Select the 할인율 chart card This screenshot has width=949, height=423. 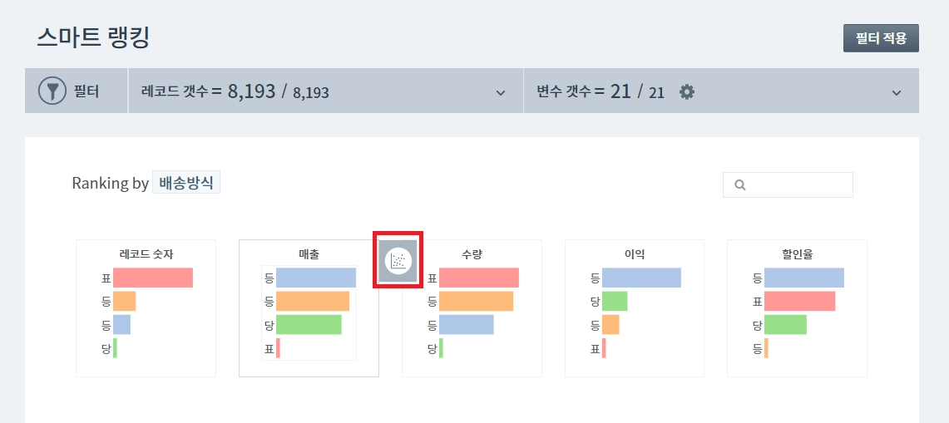pos(797,308)
